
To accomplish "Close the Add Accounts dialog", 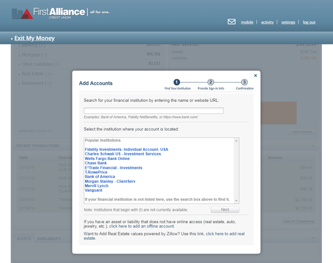I will 255,75.
